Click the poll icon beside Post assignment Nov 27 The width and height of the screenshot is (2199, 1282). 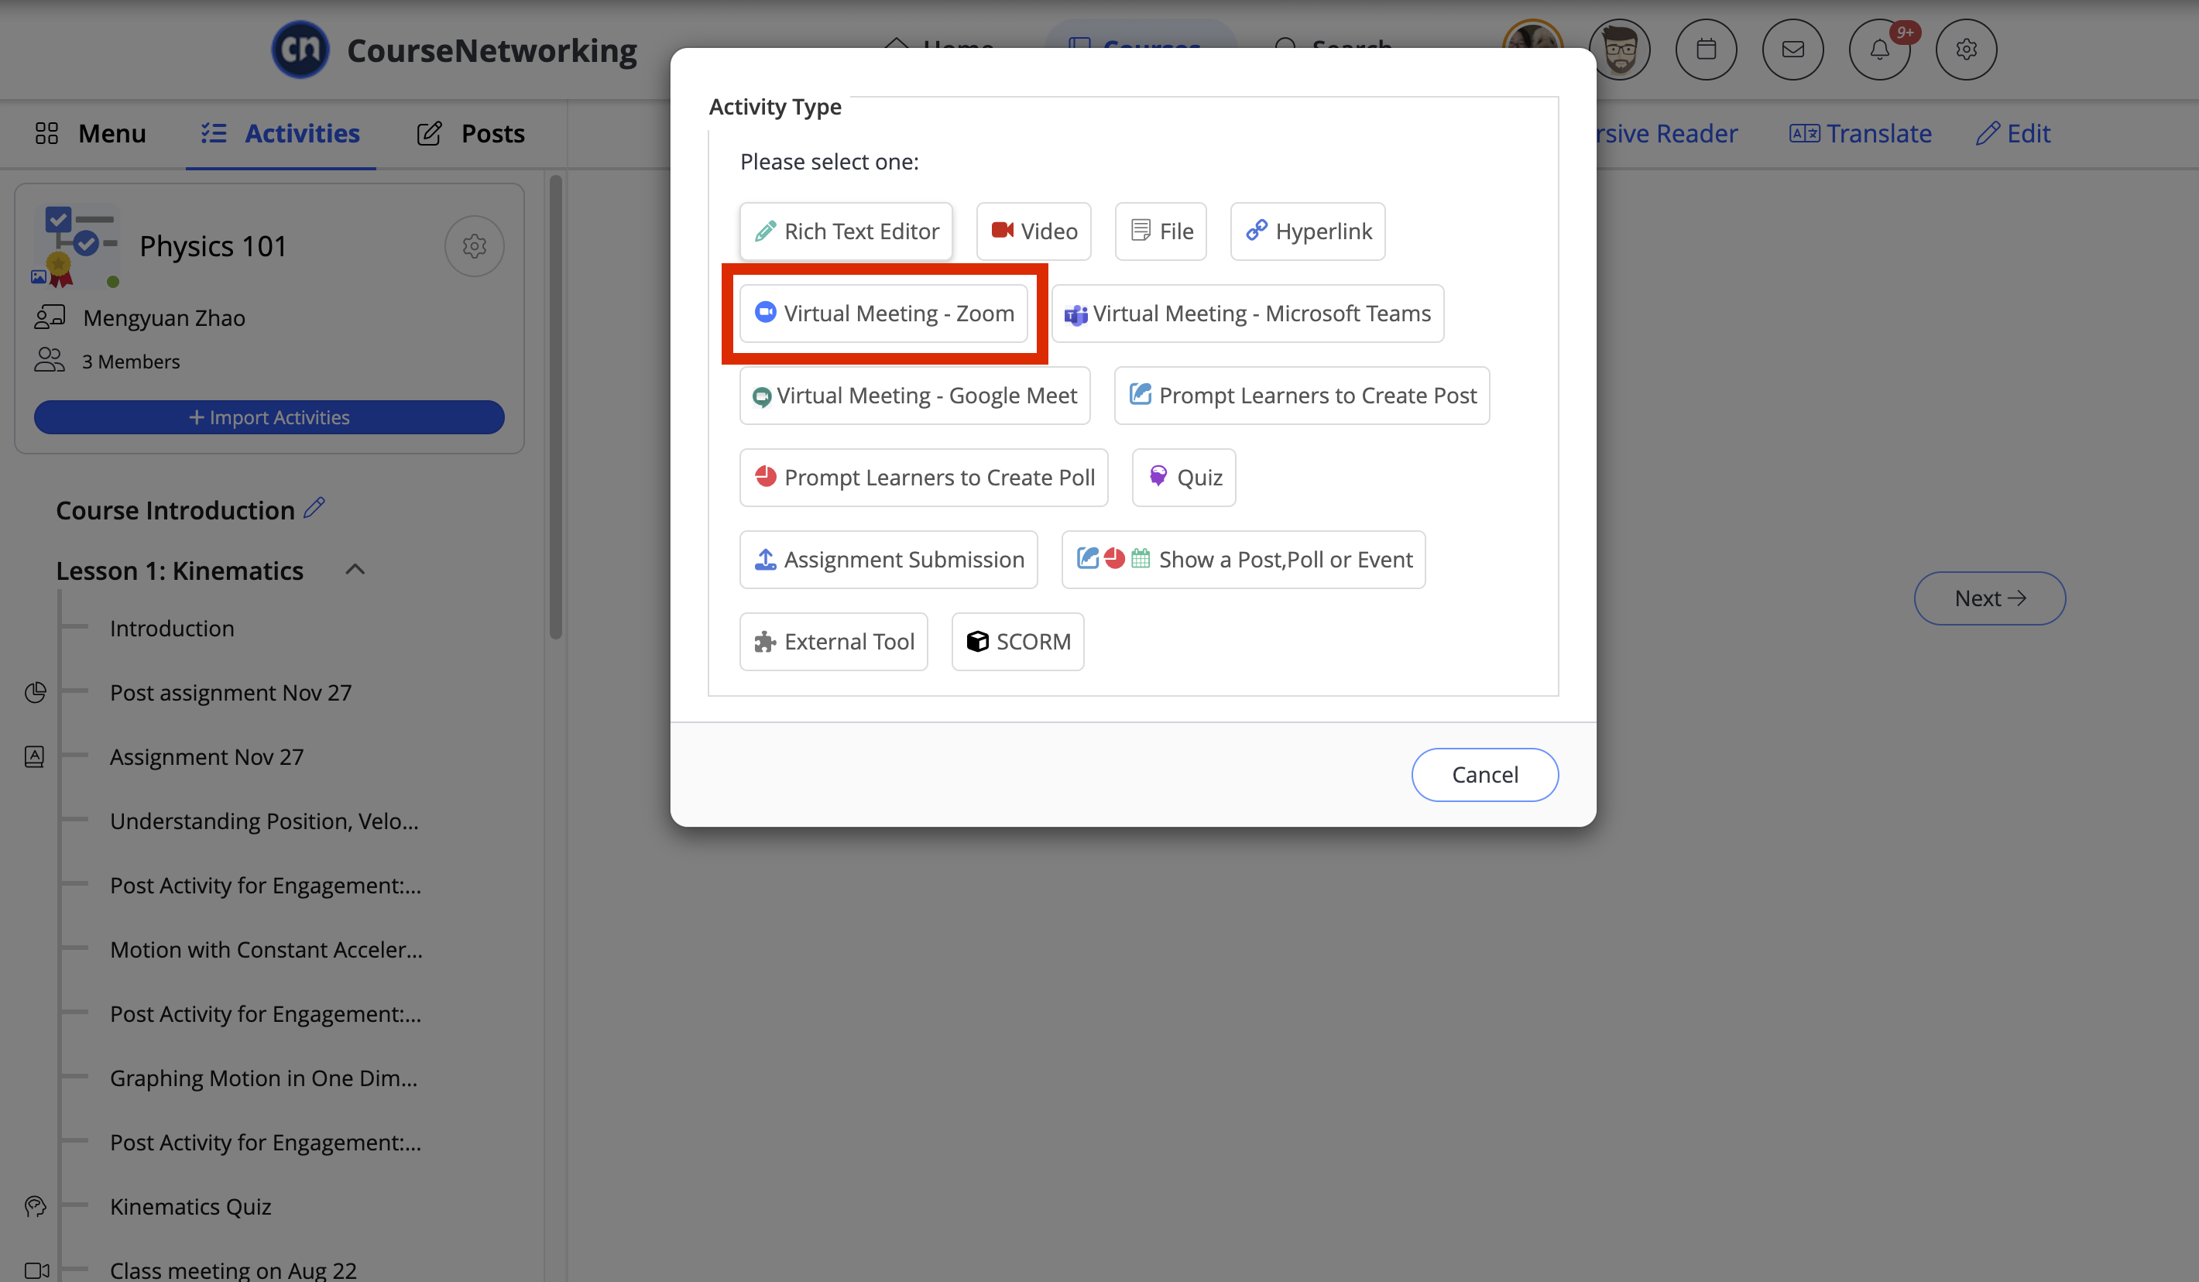(x=35, y=693)
